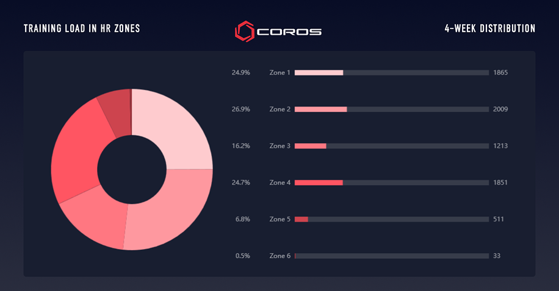This screenshot has height=291, width=559.
Task: Select the Zone 2 progress bar
Action: click(x=392, y=110)
